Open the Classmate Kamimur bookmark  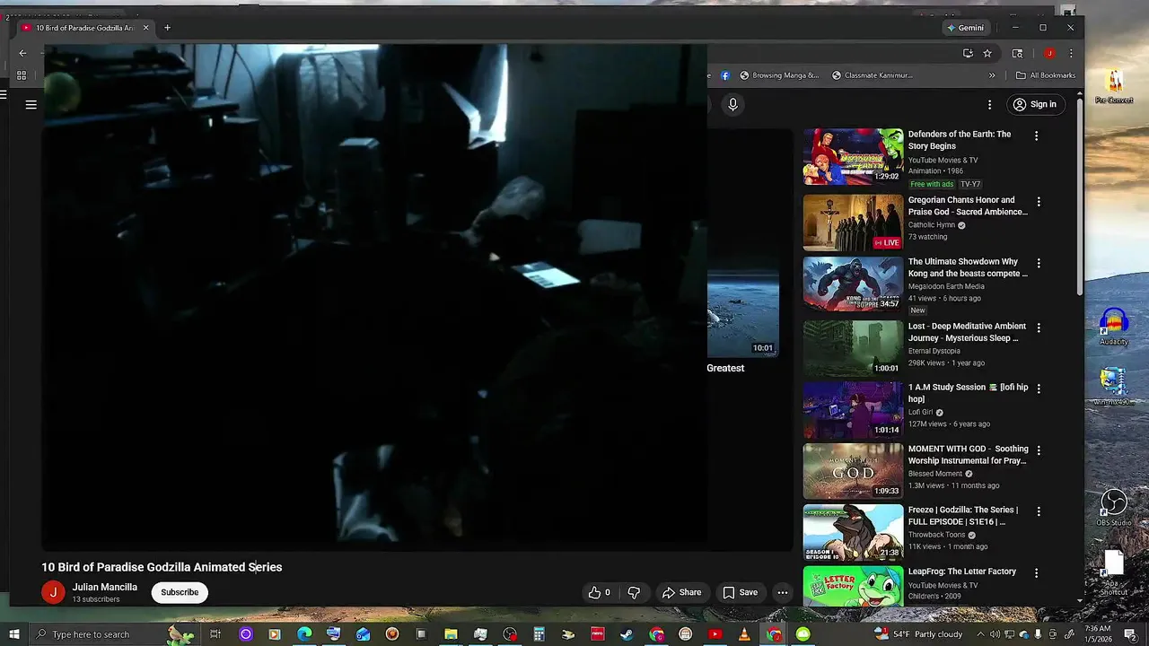(873, 75)
